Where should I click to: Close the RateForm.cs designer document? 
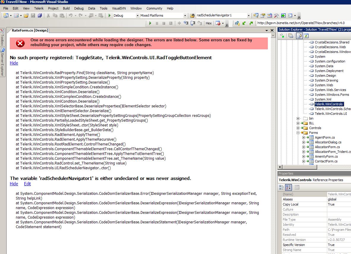pos(272,31)
